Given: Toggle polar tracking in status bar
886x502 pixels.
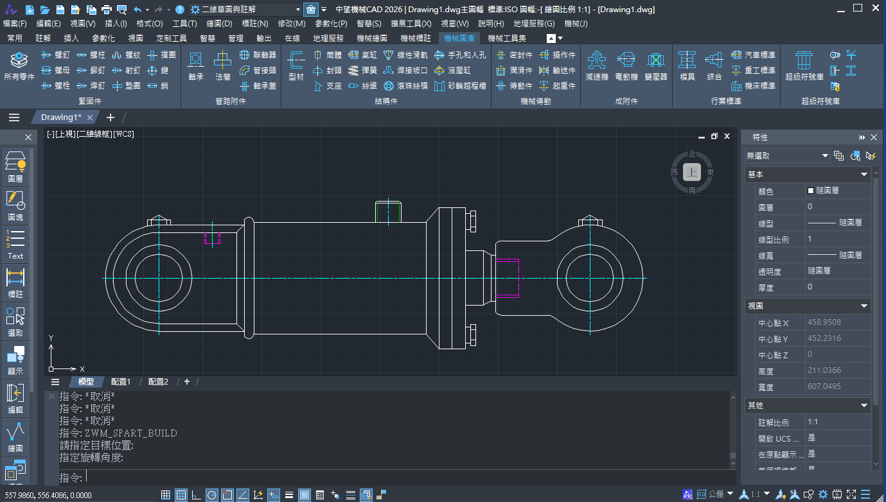Looking at the screenshot, I should 212,495.
